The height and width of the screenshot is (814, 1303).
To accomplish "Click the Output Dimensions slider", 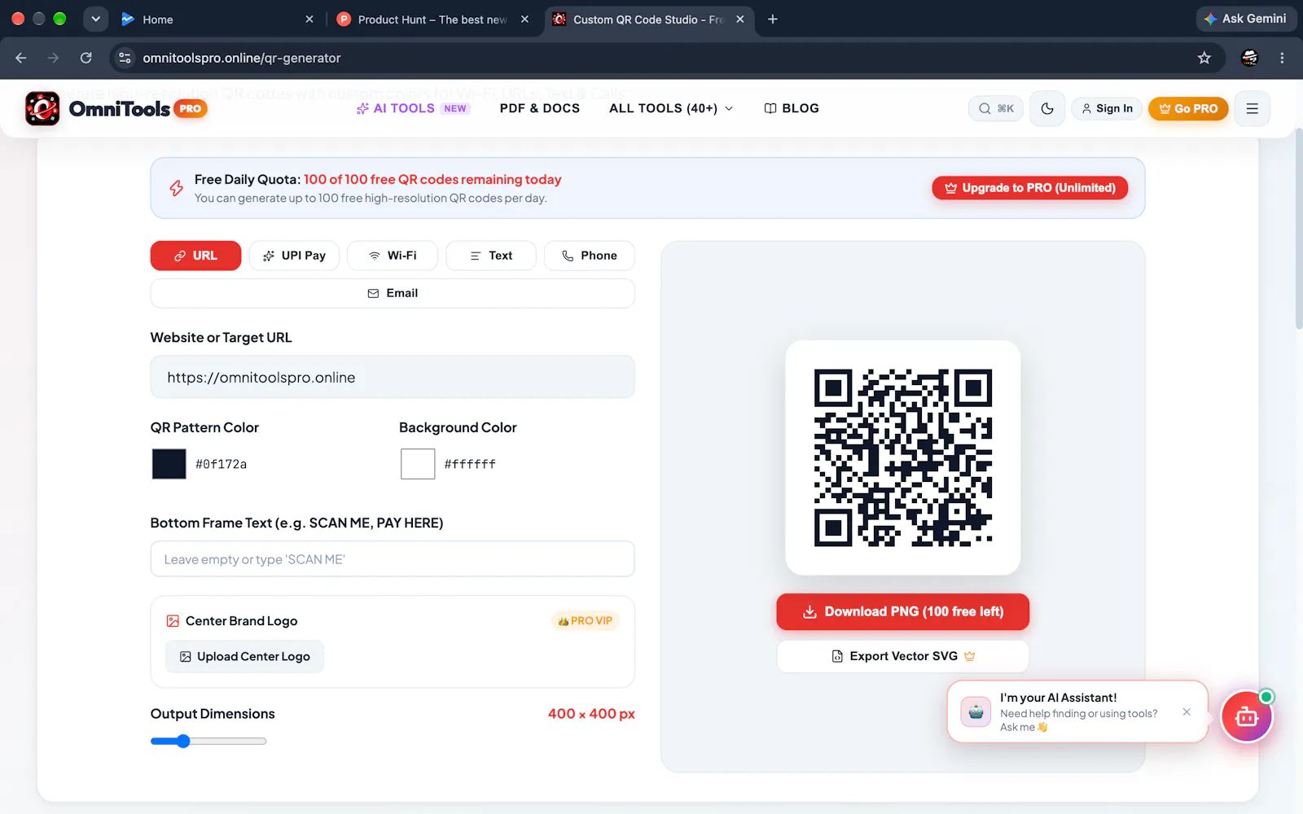I will tap(208, 742).
